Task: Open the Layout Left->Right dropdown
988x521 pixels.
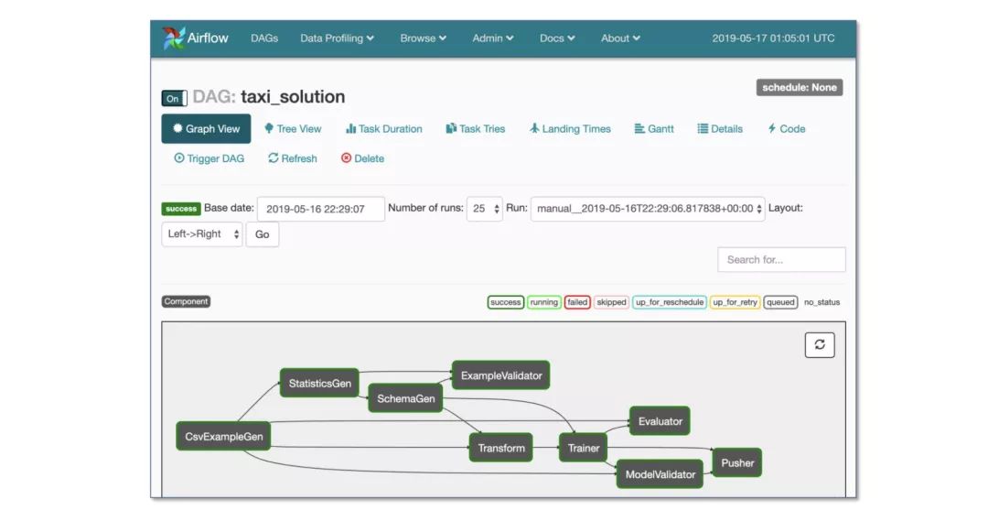Action: tap(202, 234)
